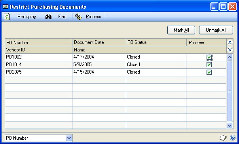Open the note icon at bottom right
239x144 pixels.
tap(223, 138)
